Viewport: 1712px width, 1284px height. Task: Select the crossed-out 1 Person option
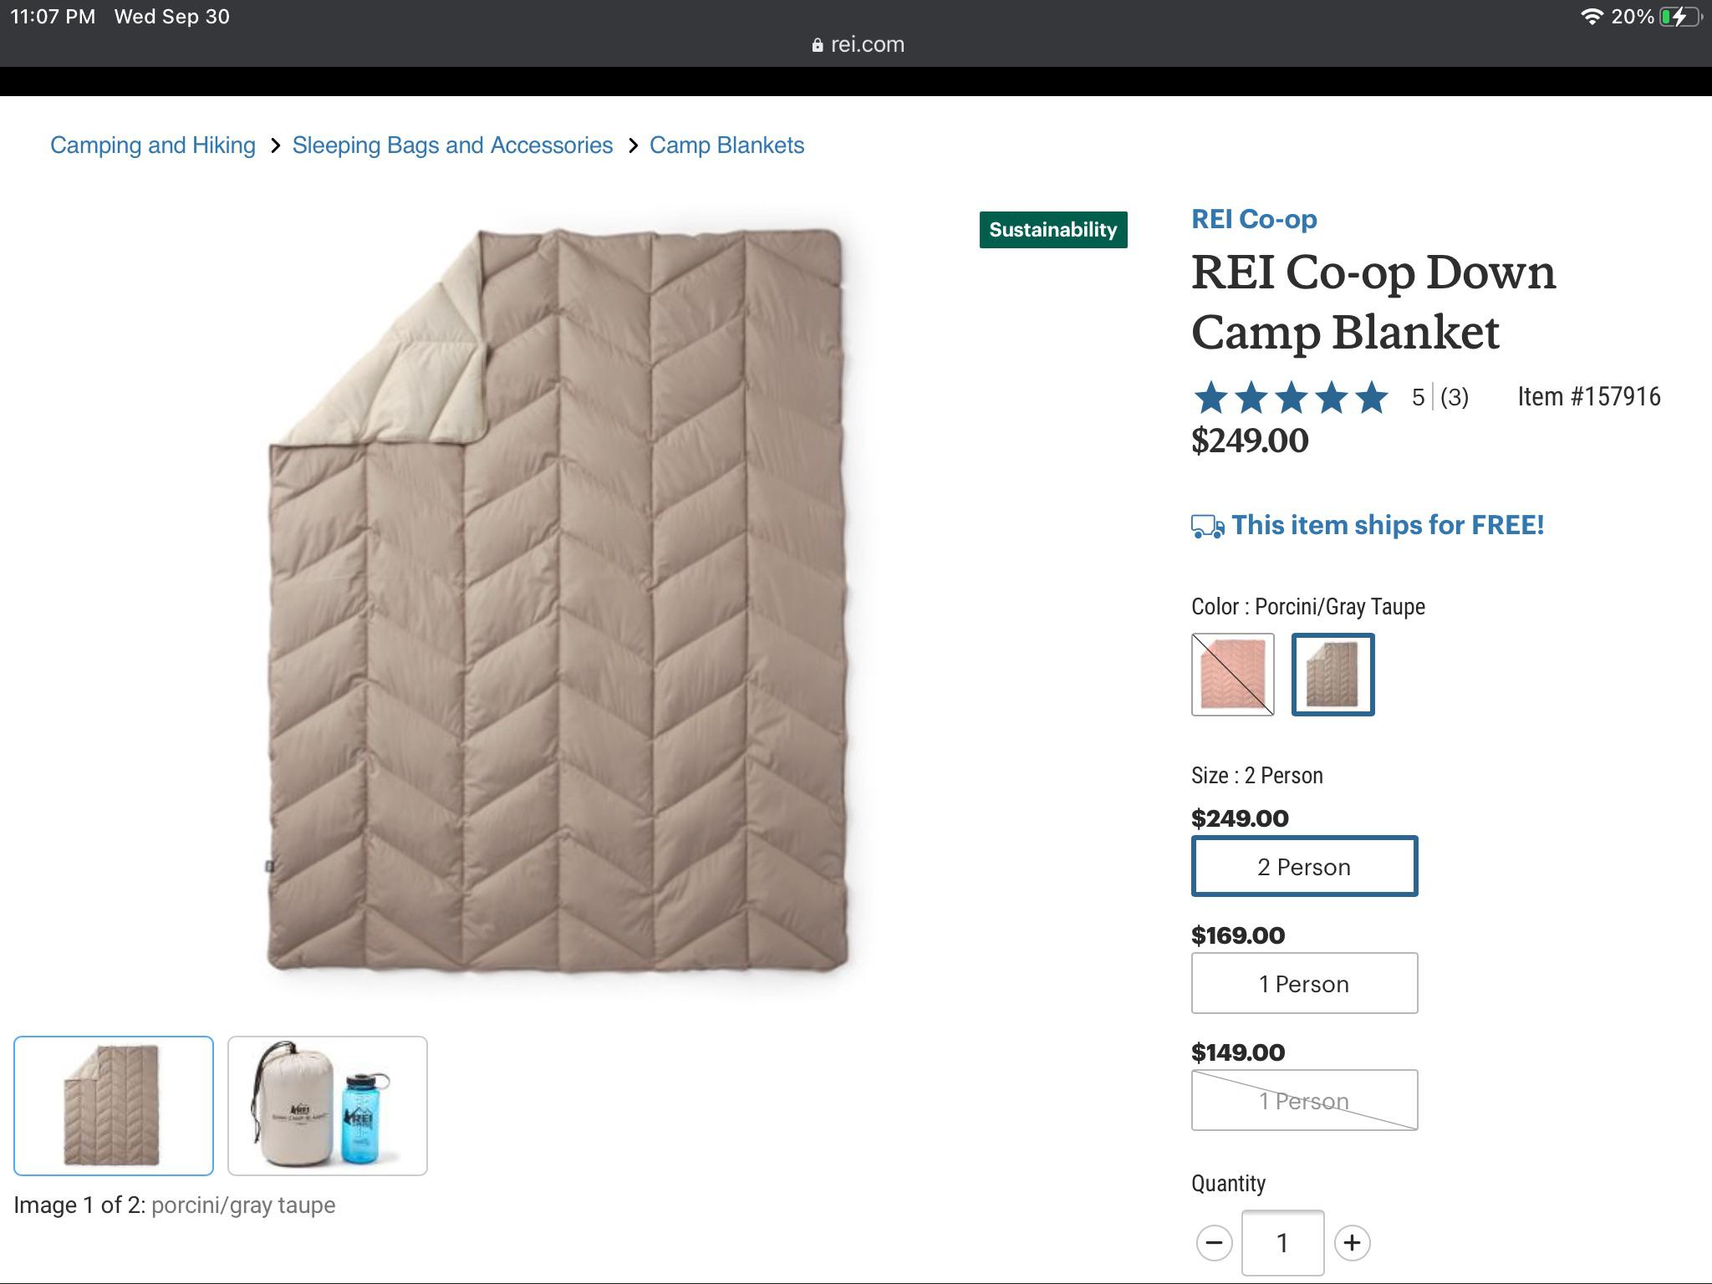[1304, 1100]
